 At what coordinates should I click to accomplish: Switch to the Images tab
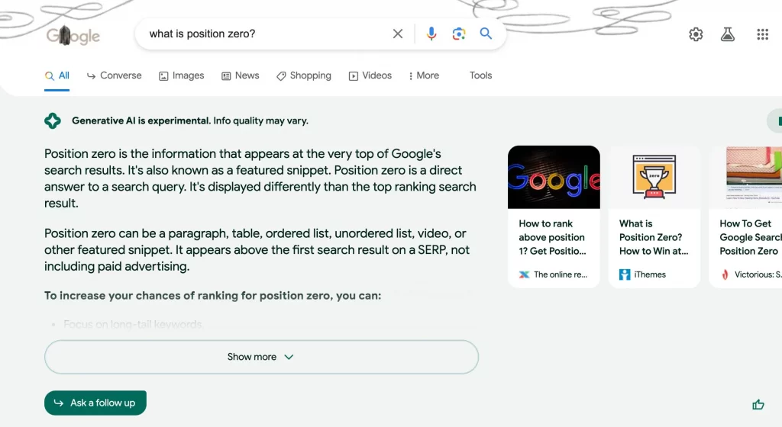click(182, 75)
